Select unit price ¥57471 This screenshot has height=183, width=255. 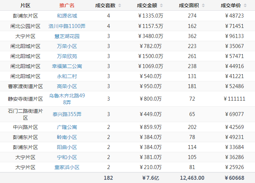[234, 56]
